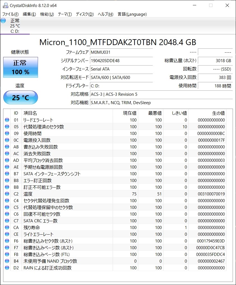236x285 pixels.
Task: Click status orb for ID C4 セクタ代替処理発生回数
Action: 7,201
